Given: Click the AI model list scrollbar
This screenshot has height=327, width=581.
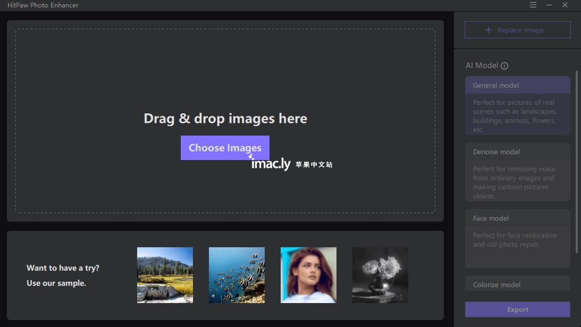Looking at the screenshot, I should click(x=577, y=162).
